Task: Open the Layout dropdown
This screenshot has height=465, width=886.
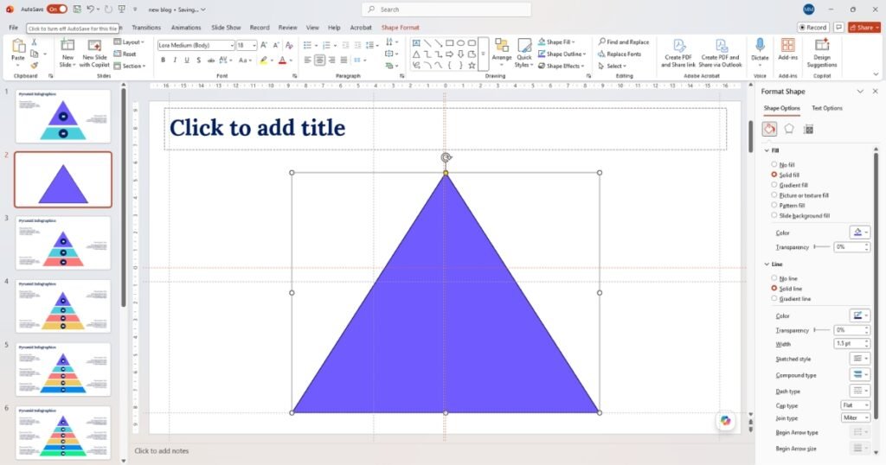Action: 130,42
